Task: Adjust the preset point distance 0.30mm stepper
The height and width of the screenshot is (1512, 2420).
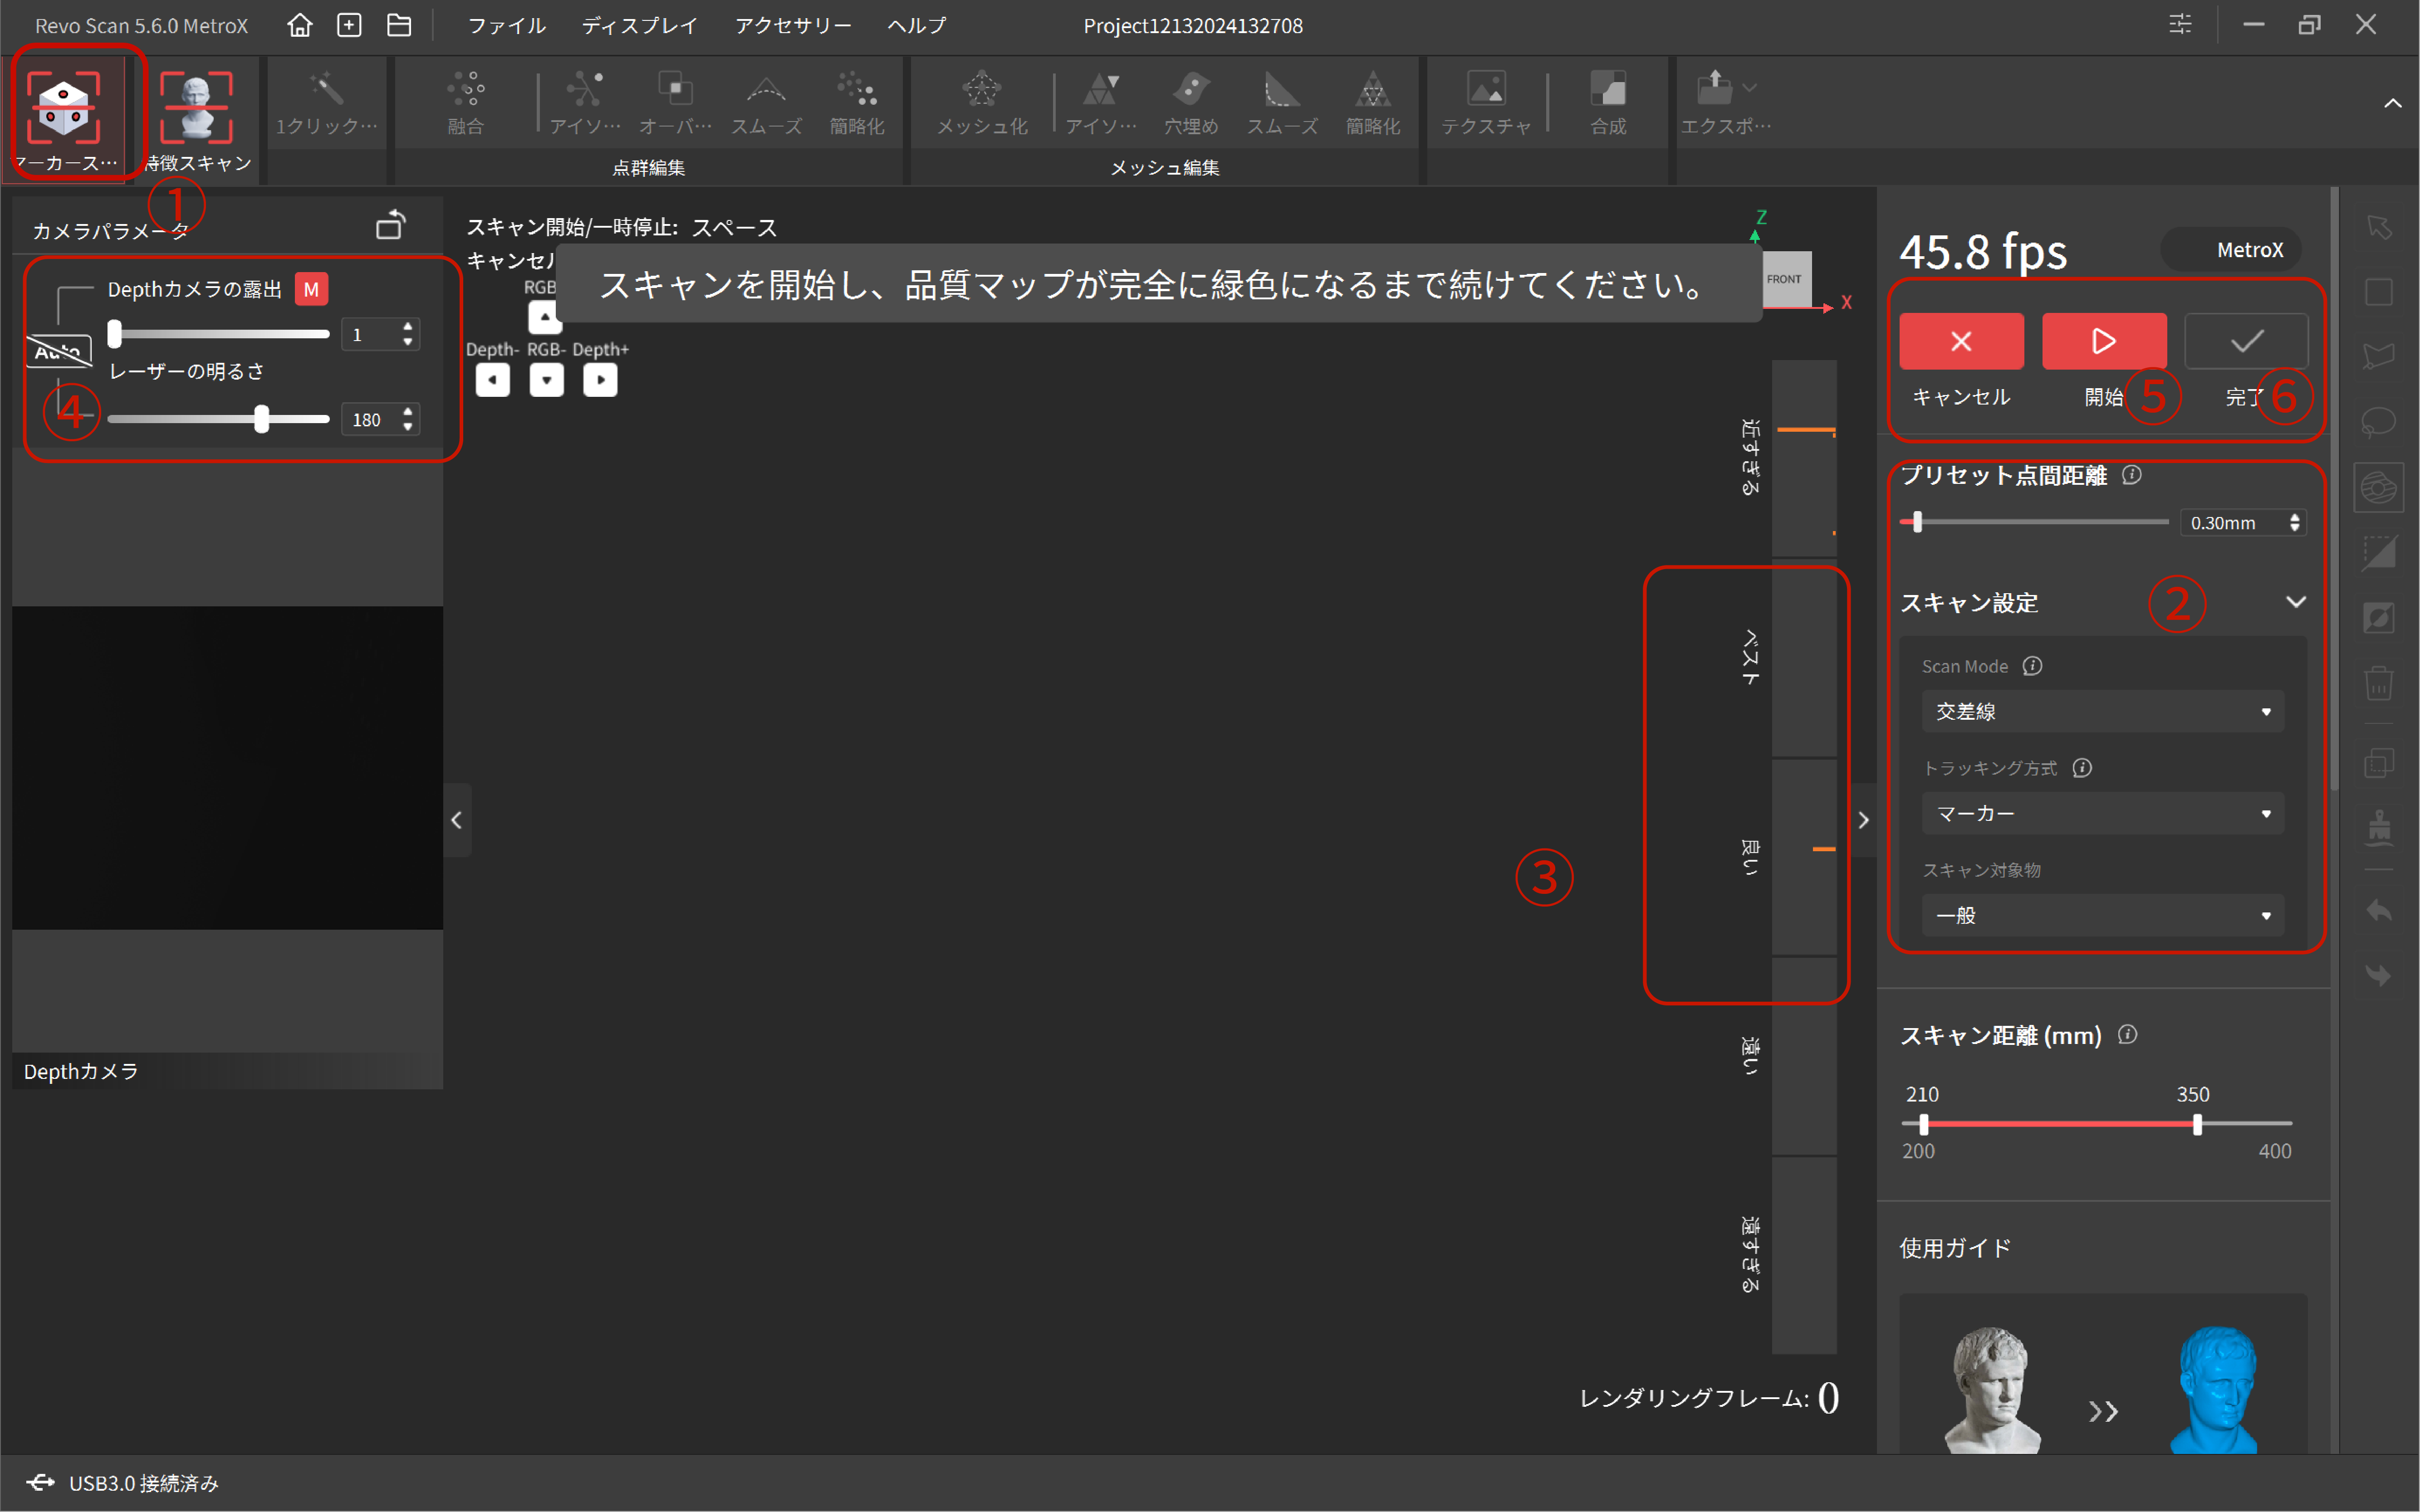Action: tap(2294, 523)
